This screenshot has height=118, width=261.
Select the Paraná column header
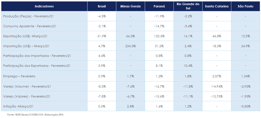[159, 6]
